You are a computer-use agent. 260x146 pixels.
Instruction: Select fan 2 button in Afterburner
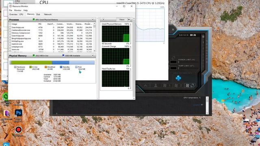click(x=178, y=86)
